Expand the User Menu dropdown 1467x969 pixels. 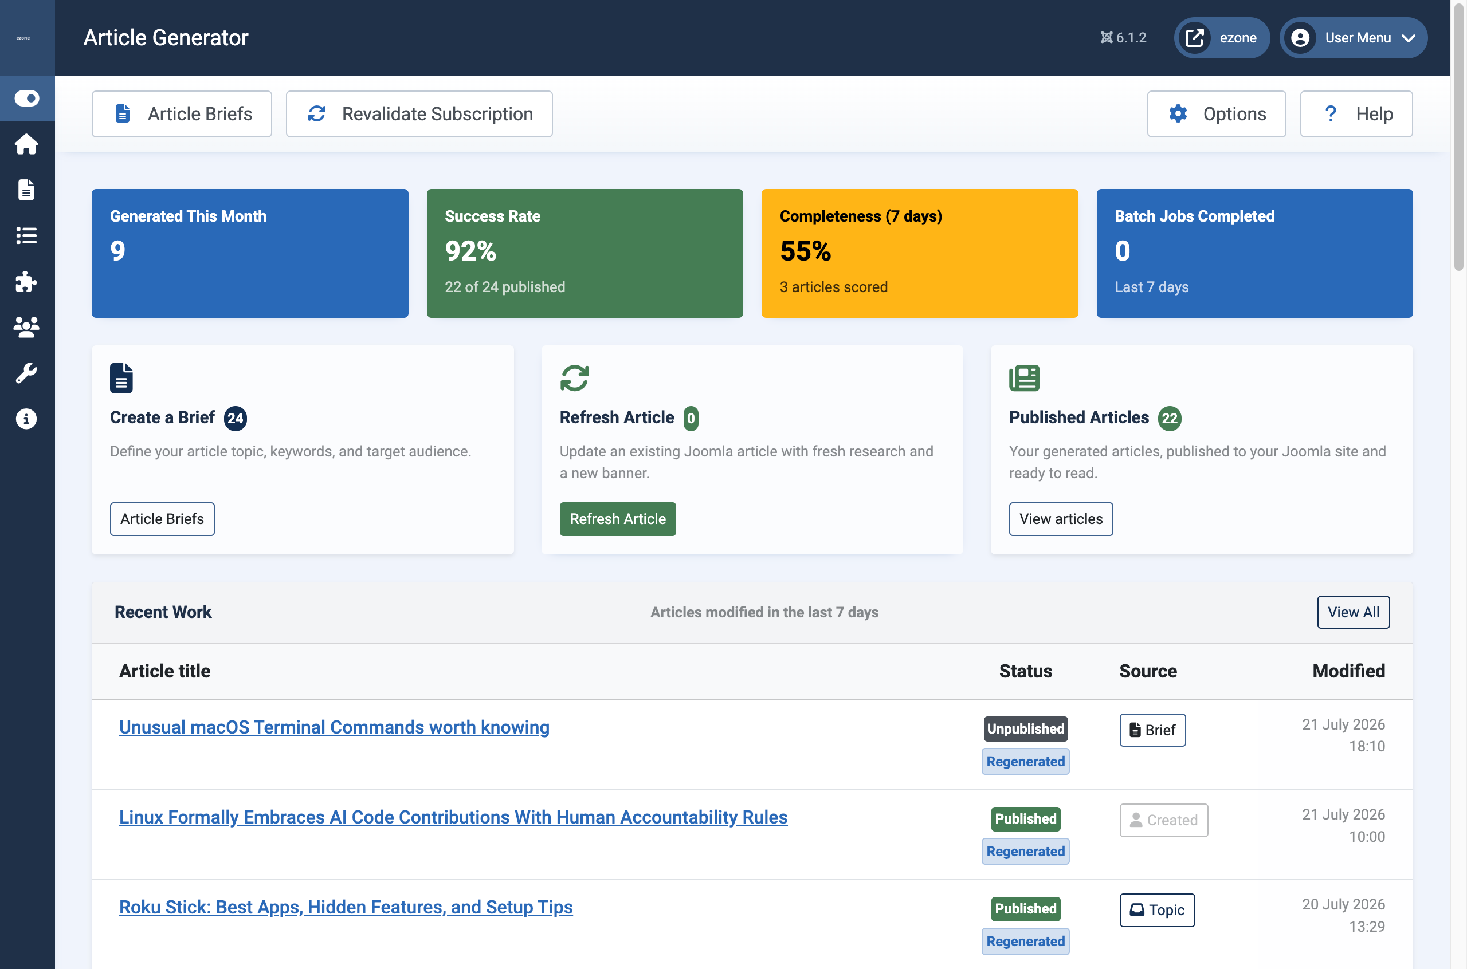[1352, 38]
